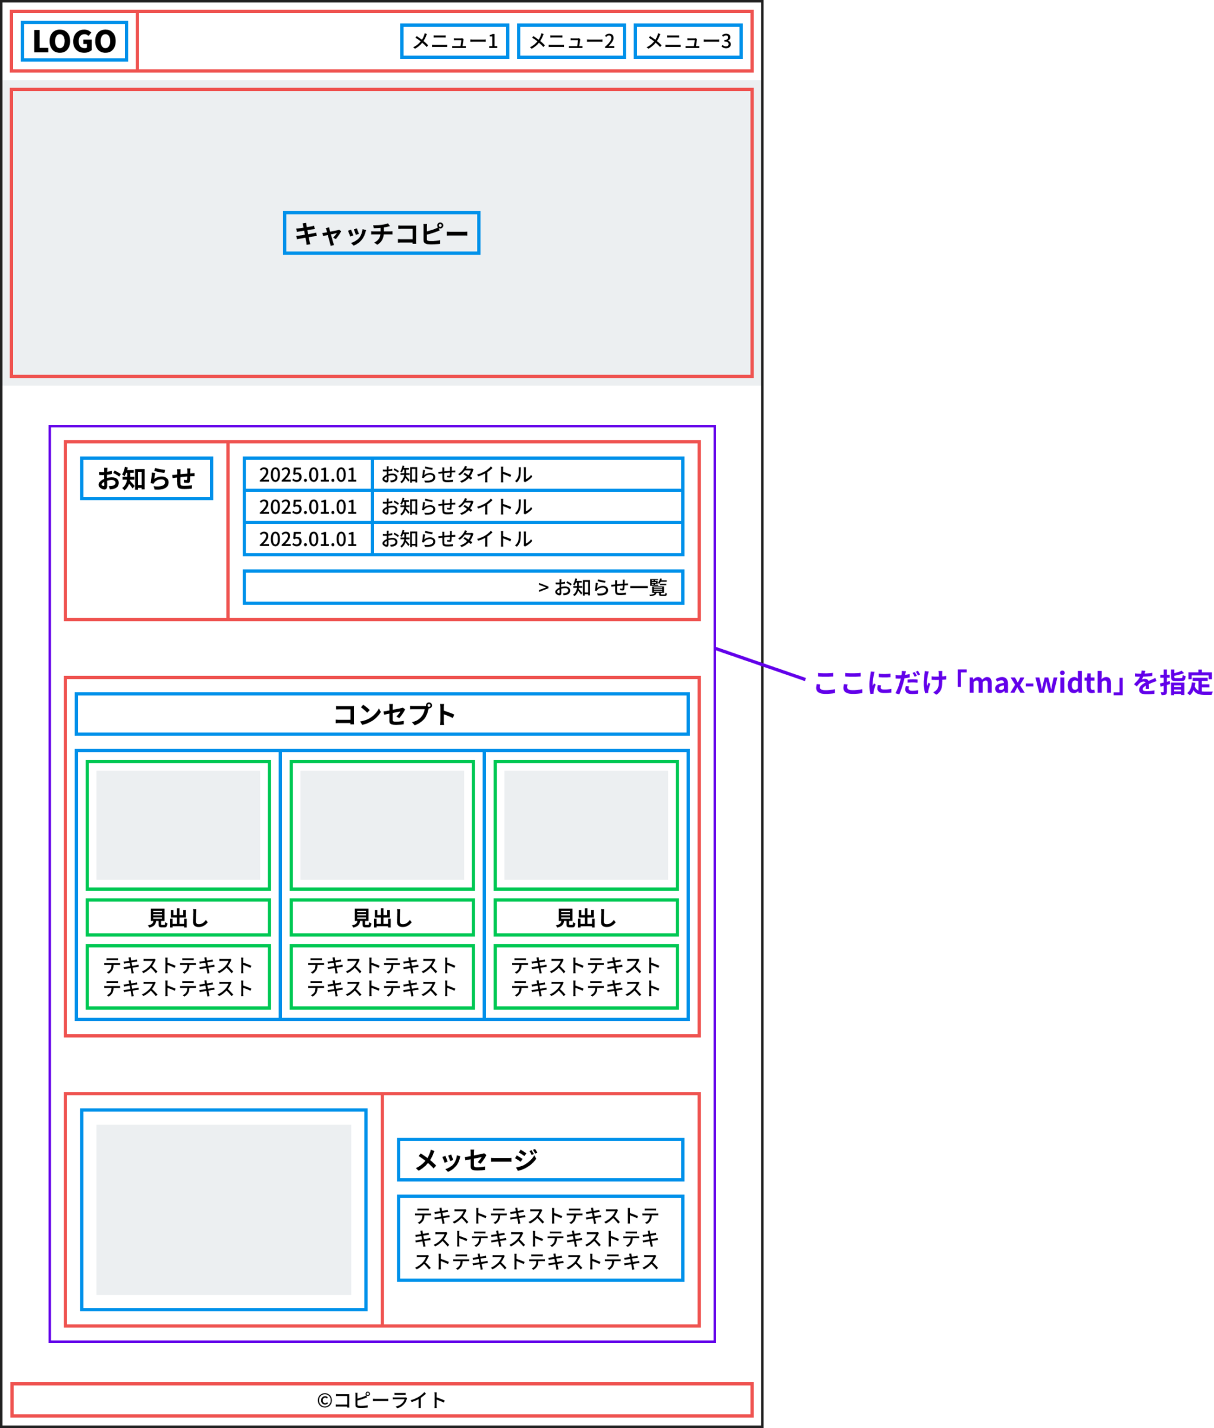The width and height of the screenshot is (1214, 1428).
Task: Select the middle concept card image
Action: pos(382,825)
